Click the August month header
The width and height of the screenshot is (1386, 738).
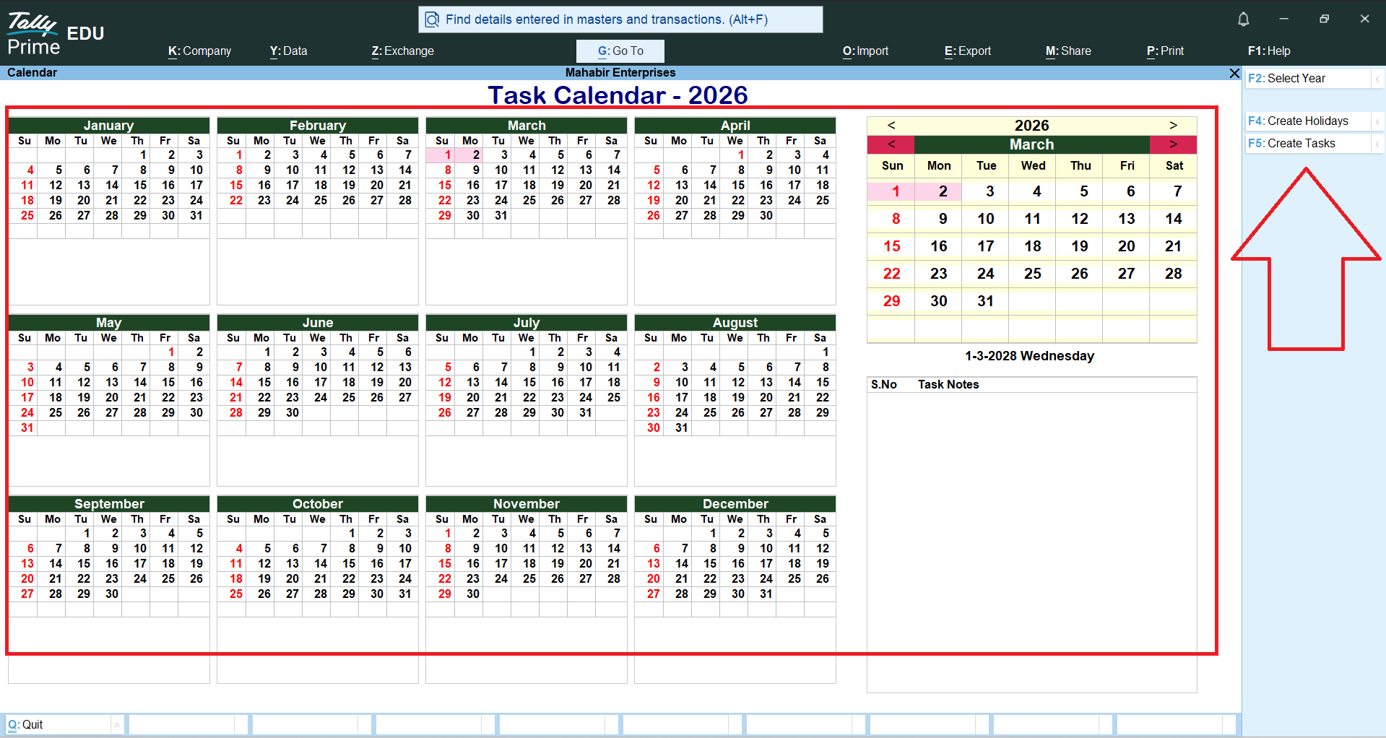[735, 323]
